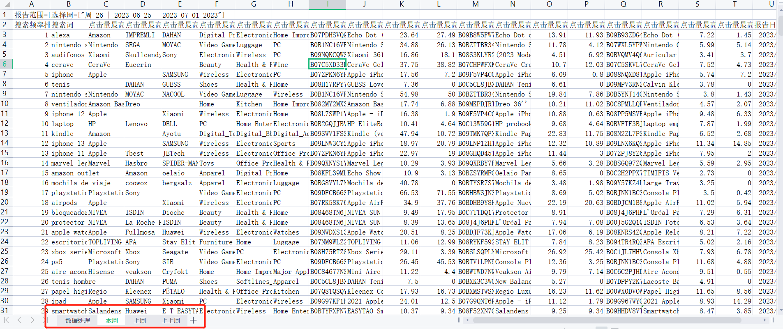The image size is (783, 329).
Task: Select the 'amazon outlet' cell
Action: 69,173
